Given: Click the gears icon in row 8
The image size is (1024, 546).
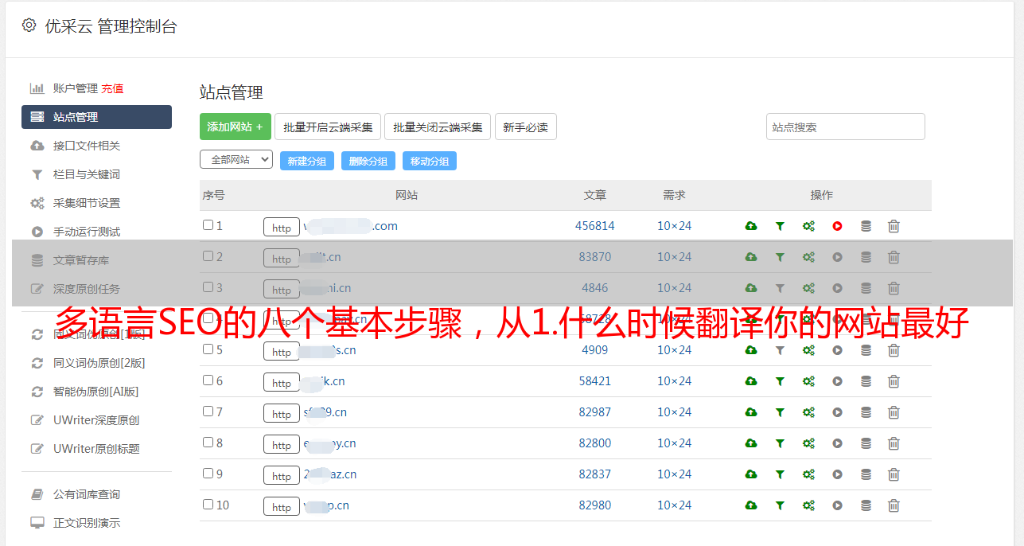Looking at the screenshot, I should [808, 443].
